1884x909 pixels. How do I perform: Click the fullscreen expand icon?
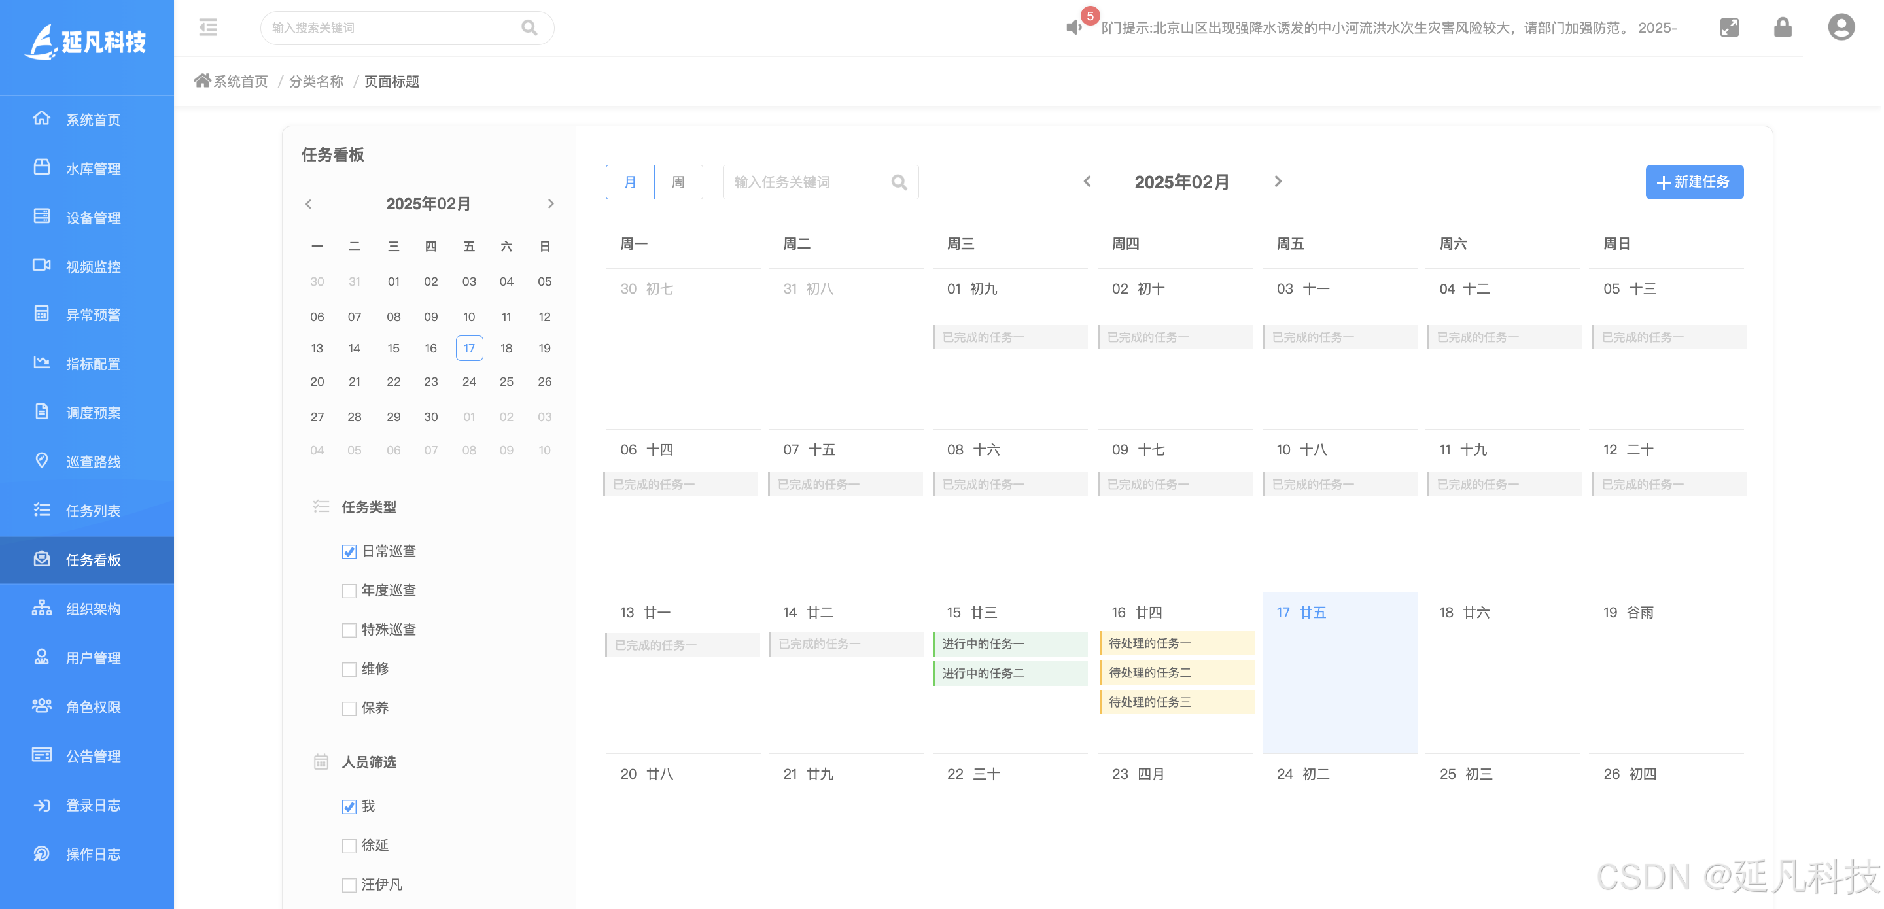click(1729, 27)
